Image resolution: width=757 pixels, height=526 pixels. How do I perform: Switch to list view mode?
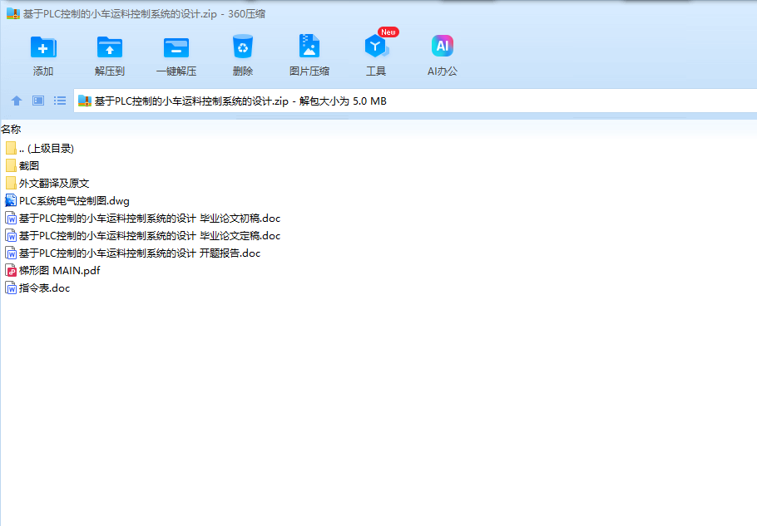point(60,101)
